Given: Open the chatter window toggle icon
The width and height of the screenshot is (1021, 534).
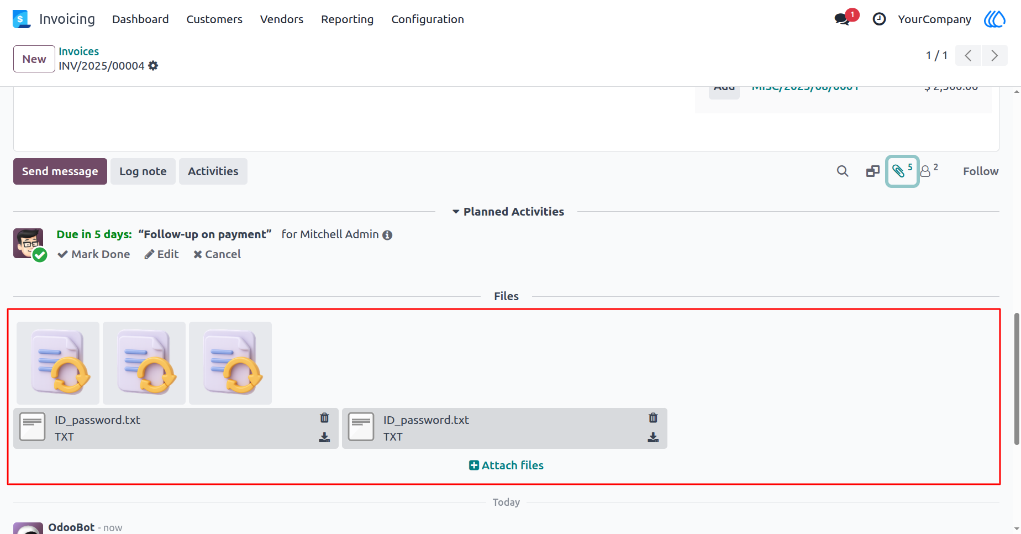Looking at the screenshot, I should click(x=872, y=171).
